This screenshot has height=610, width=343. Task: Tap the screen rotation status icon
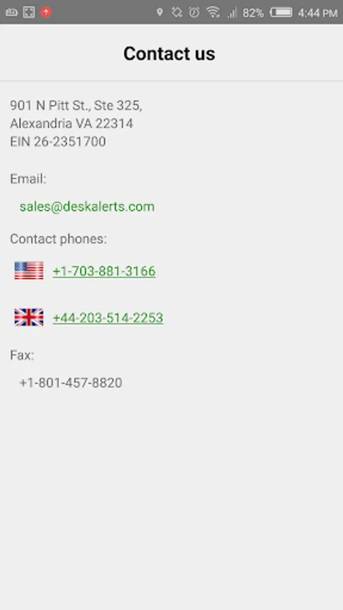coord(177,12)
